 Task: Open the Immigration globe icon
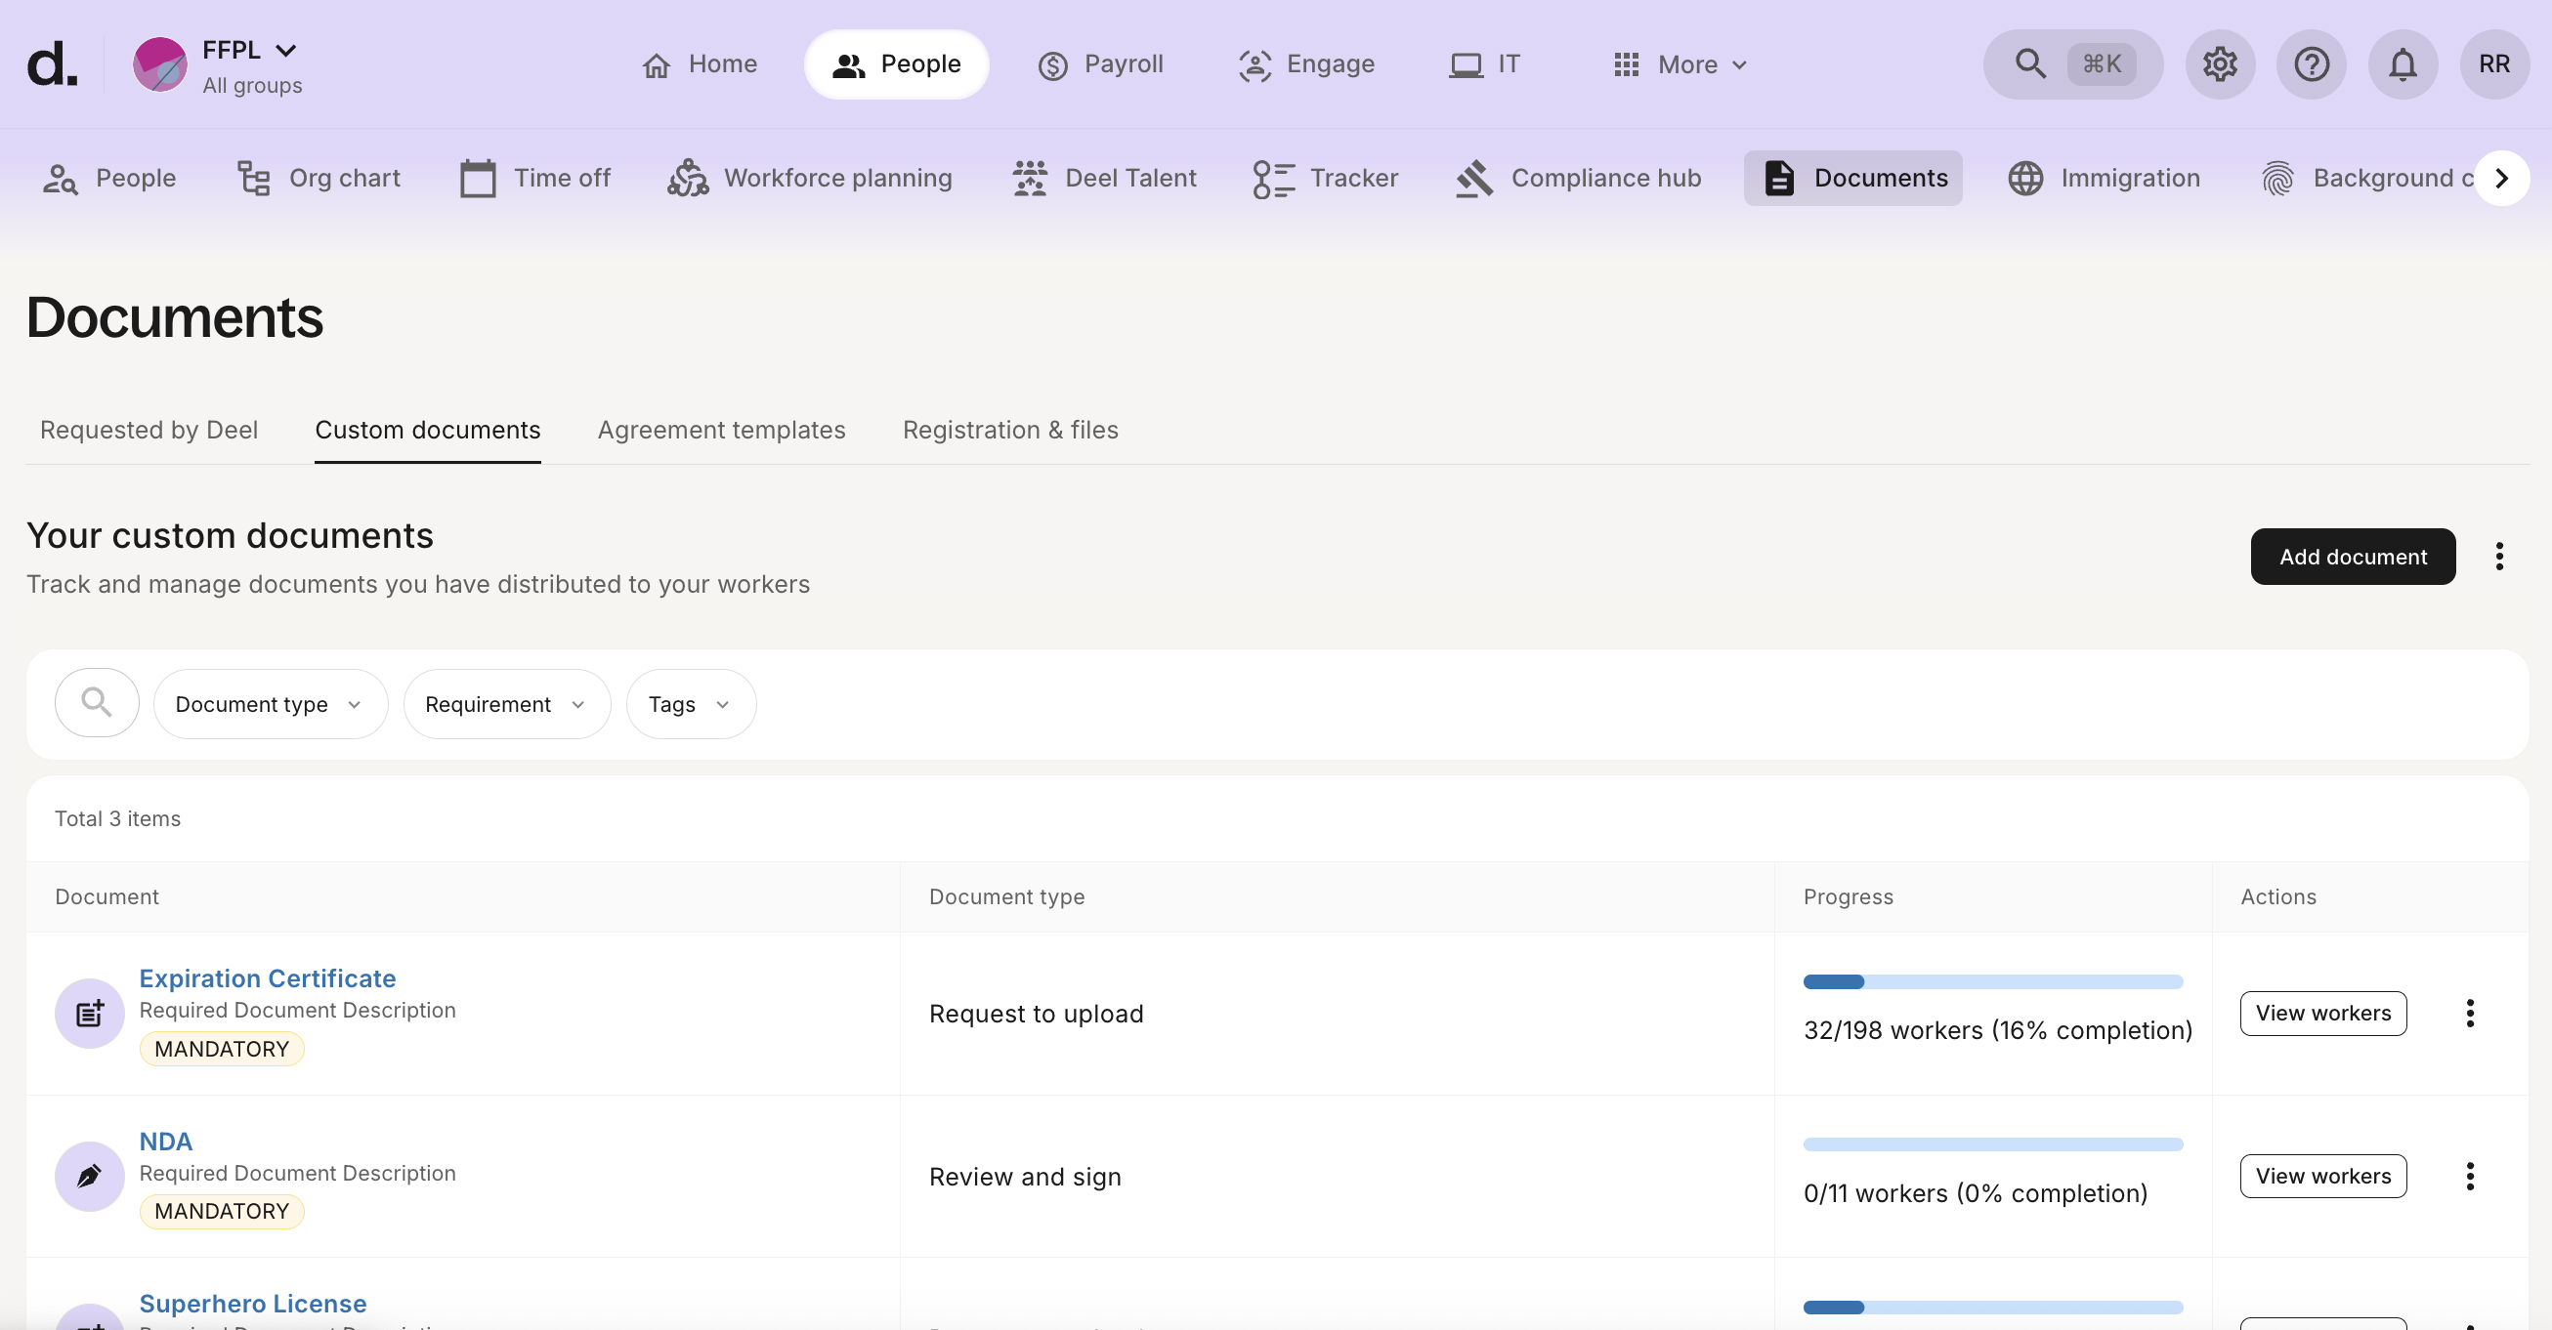[2025, 179]
